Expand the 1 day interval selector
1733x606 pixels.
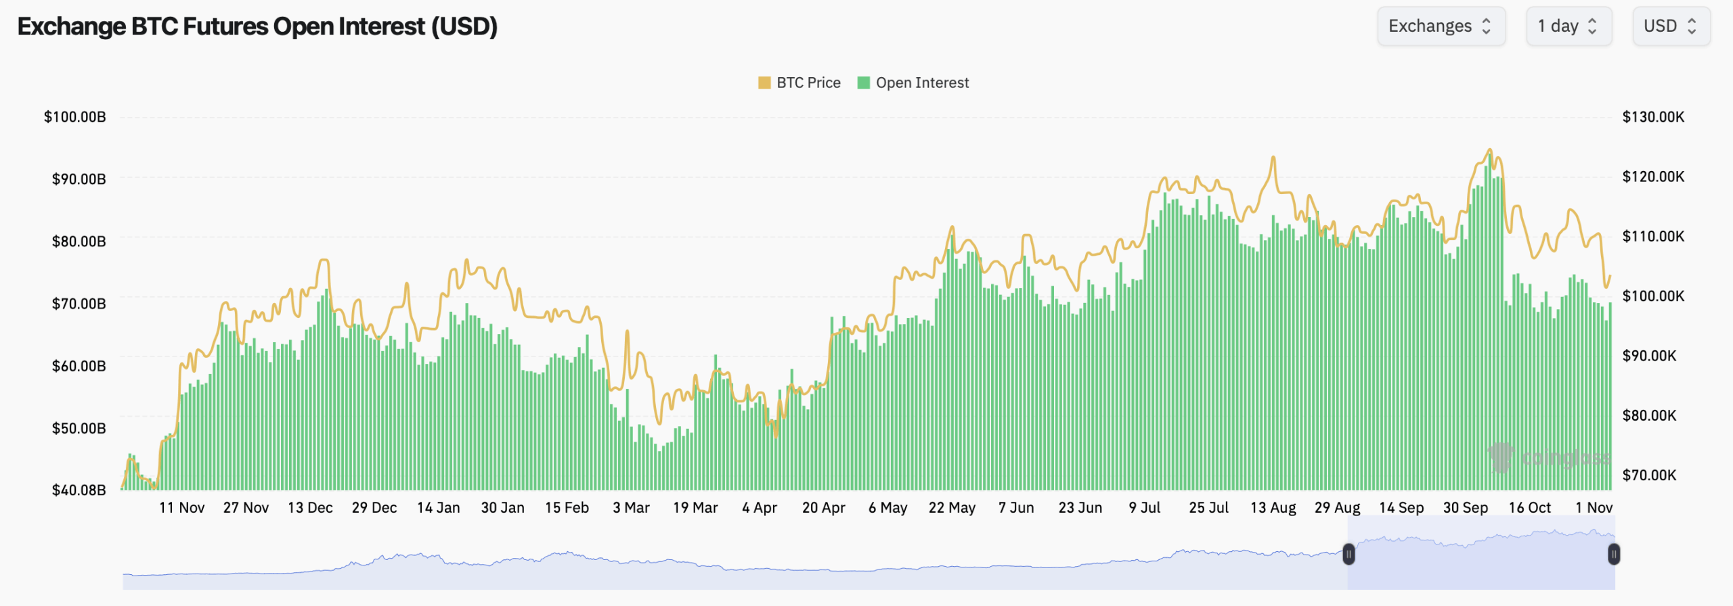click(x=1568, y=26)
